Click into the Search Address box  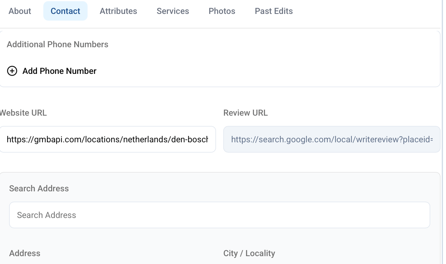click(x=219, y=215)
